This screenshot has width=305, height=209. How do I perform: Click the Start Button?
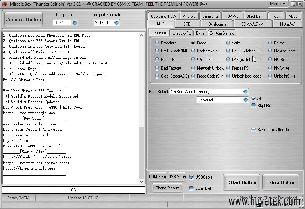pos(242,182)
